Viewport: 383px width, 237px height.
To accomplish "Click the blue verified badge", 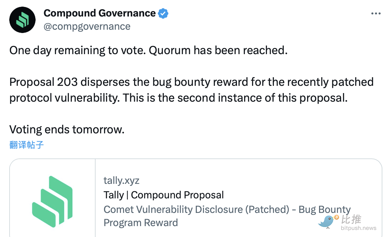I will pyautogui.click(x=163, y=14).
